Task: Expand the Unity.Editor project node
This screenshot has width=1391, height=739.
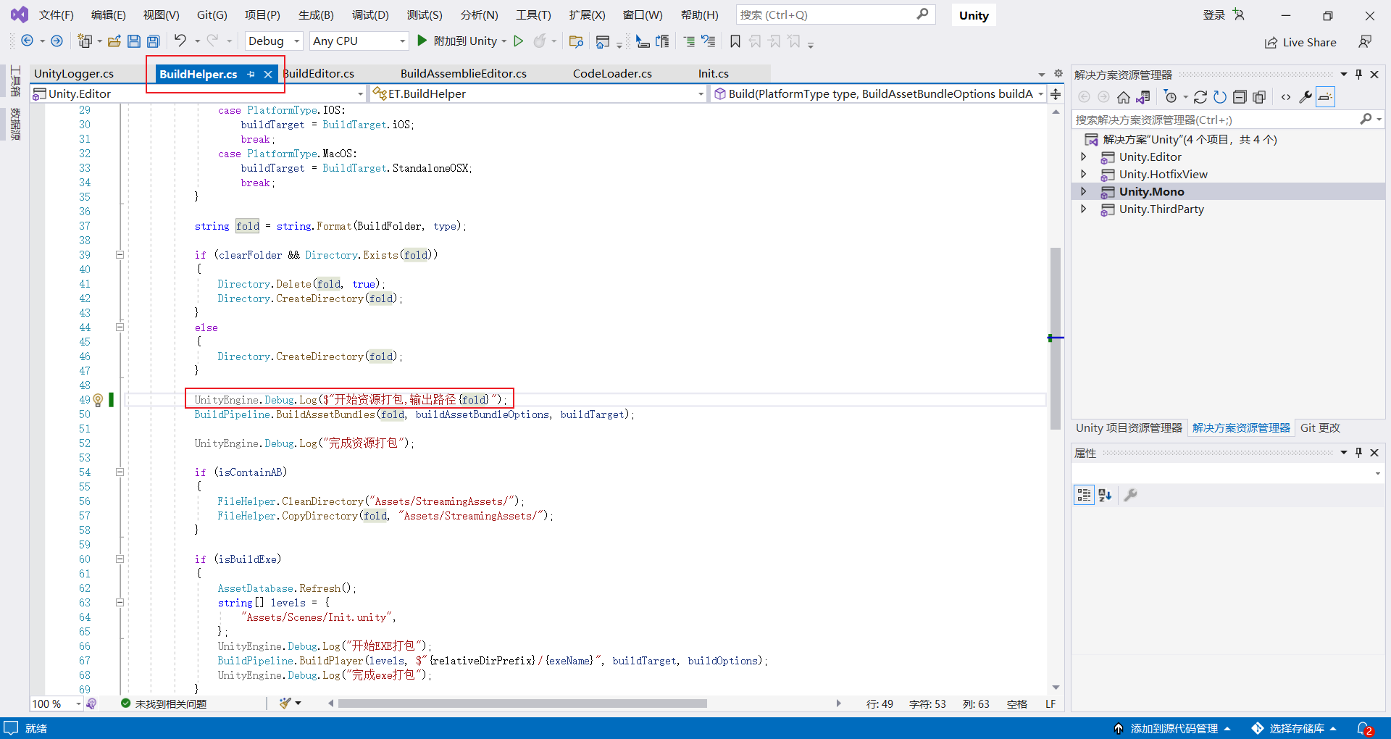Action: click(x=1084, y=156)
